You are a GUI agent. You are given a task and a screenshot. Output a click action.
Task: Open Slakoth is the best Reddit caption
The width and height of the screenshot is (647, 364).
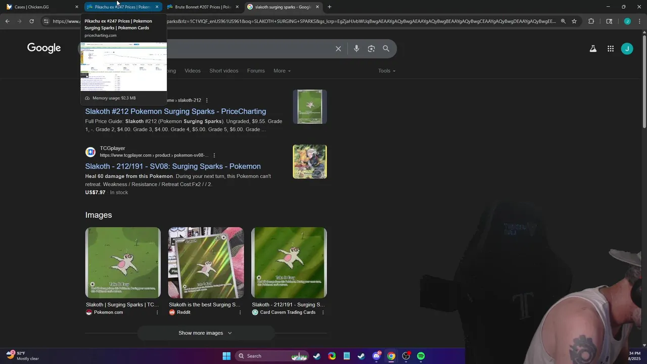point(205,305)
